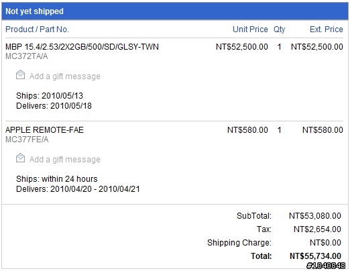The image size is (350, 271).
Task: Click the 'Ext. Price' column header
Action: [327, 30]
